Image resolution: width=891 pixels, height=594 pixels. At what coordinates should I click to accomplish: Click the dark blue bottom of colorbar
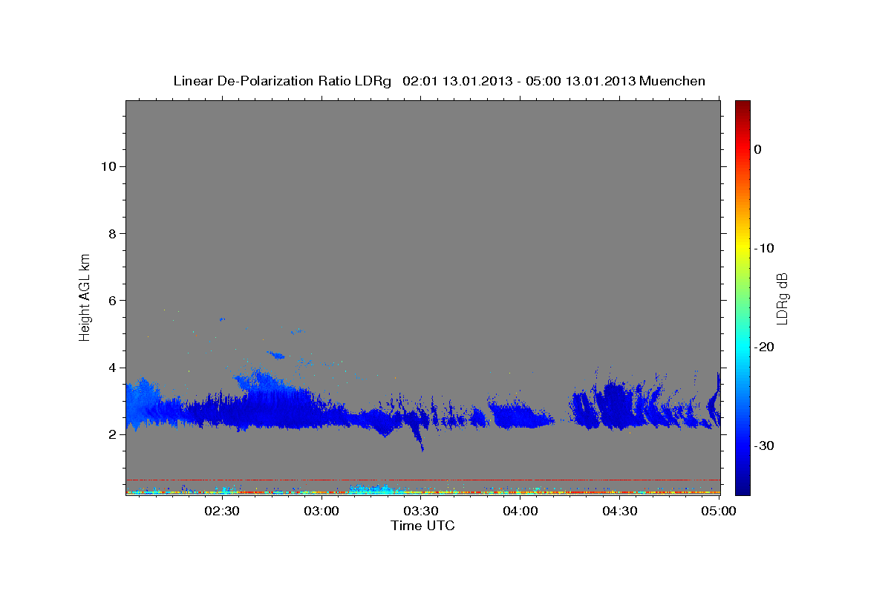coord(742,486)
